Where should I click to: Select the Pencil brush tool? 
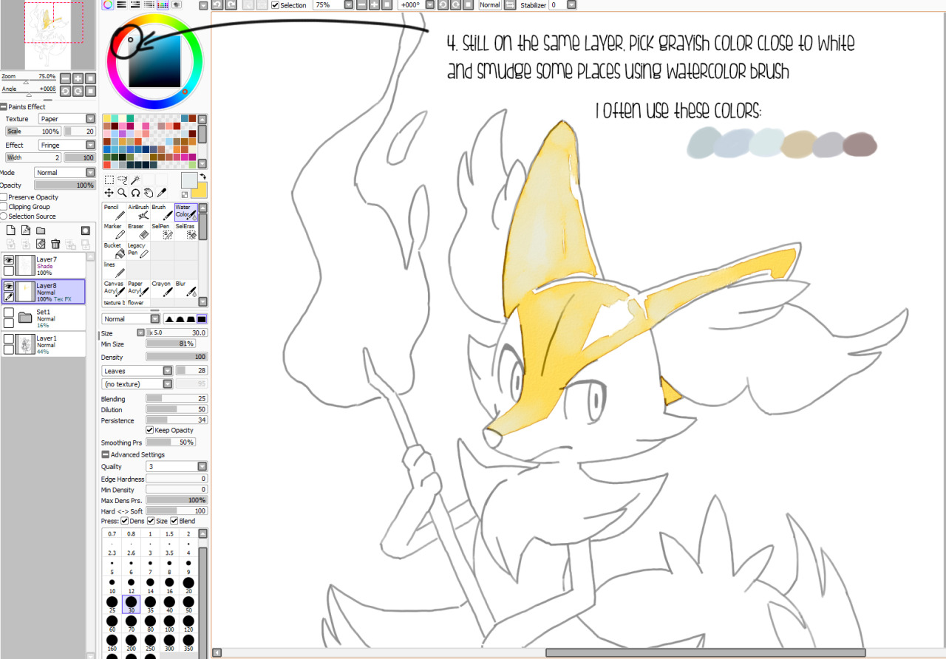coord(115,212)
